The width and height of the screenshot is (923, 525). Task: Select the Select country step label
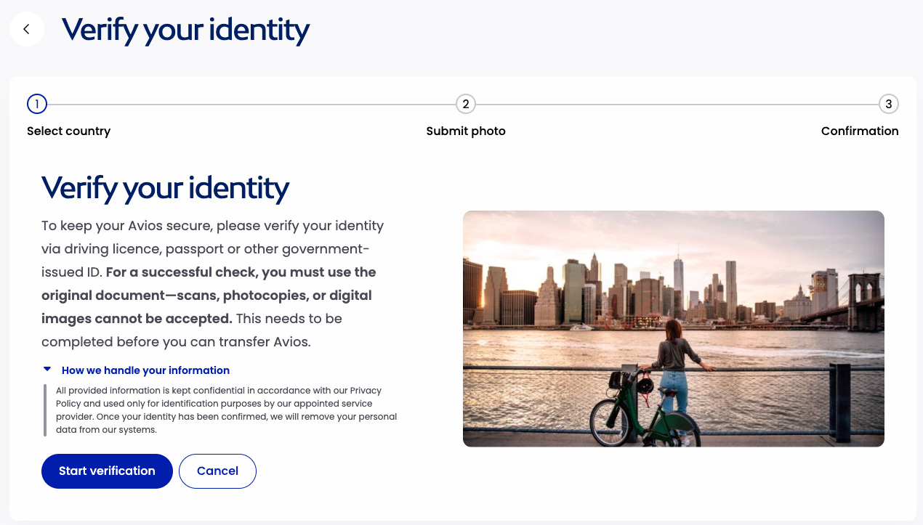click(x=68, y=131)
